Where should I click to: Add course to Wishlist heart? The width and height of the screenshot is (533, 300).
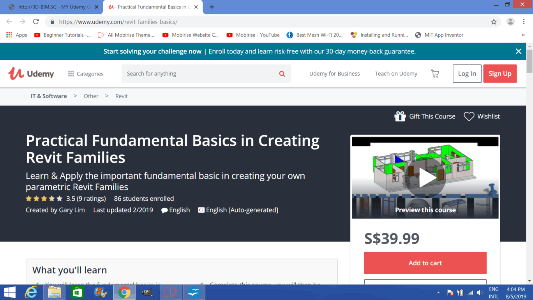coord(469,116)
